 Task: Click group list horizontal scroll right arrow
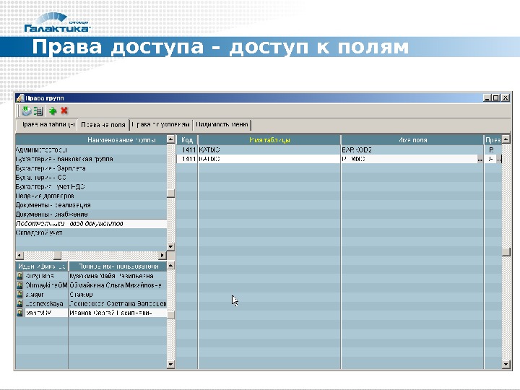[162, 256]
